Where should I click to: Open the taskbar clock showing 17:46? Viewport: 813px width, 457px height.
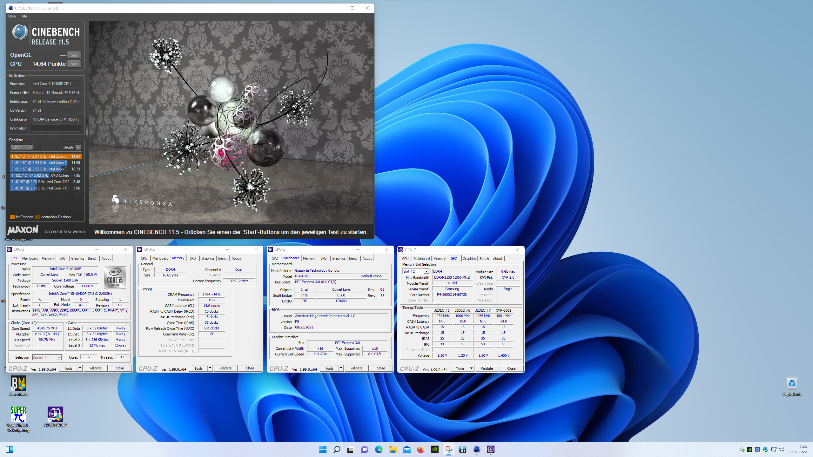coord(798,449)
